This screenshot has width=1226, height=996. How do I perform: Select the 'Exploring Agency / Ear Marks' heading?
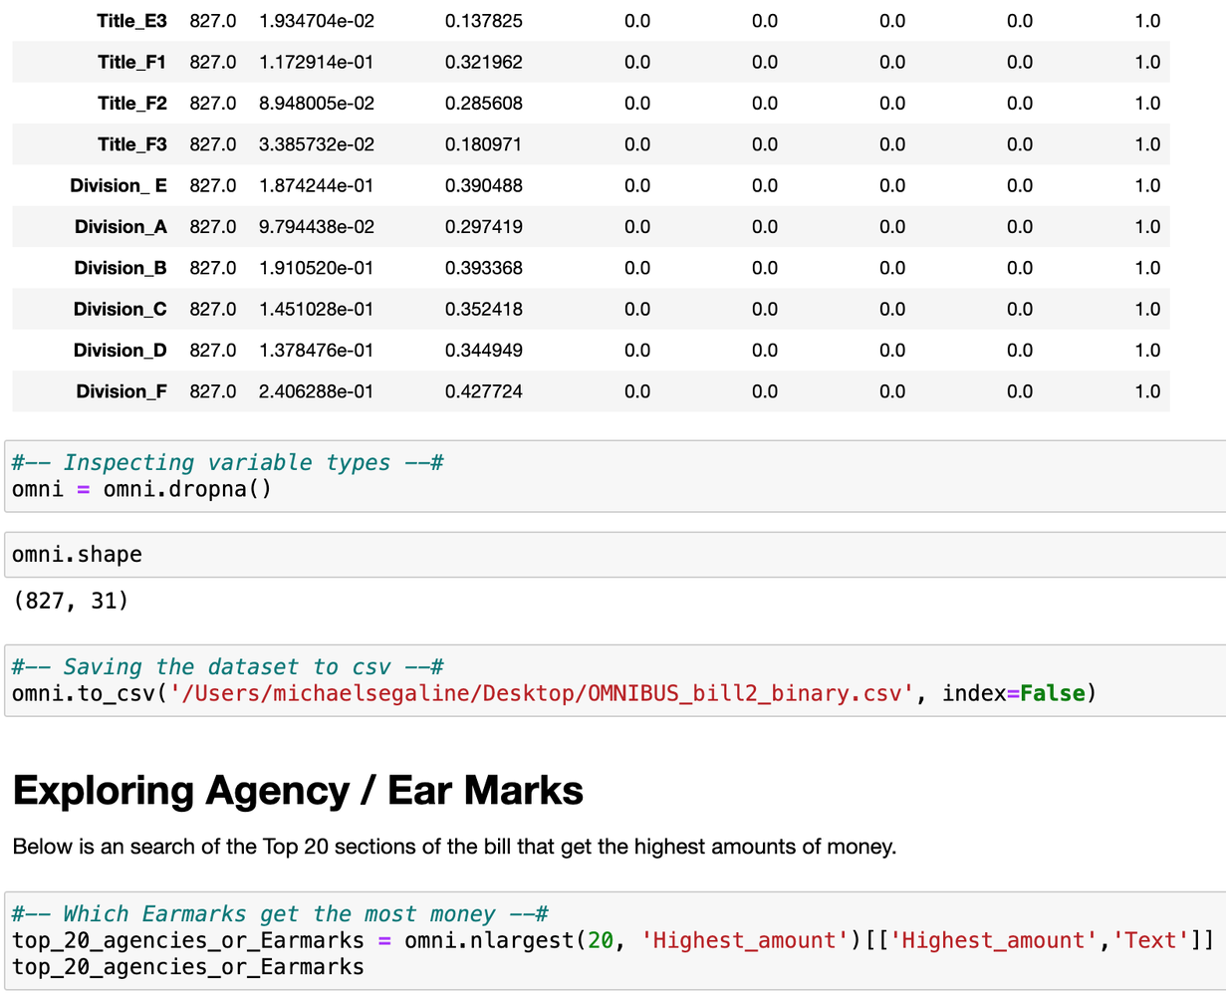[298, 791]
